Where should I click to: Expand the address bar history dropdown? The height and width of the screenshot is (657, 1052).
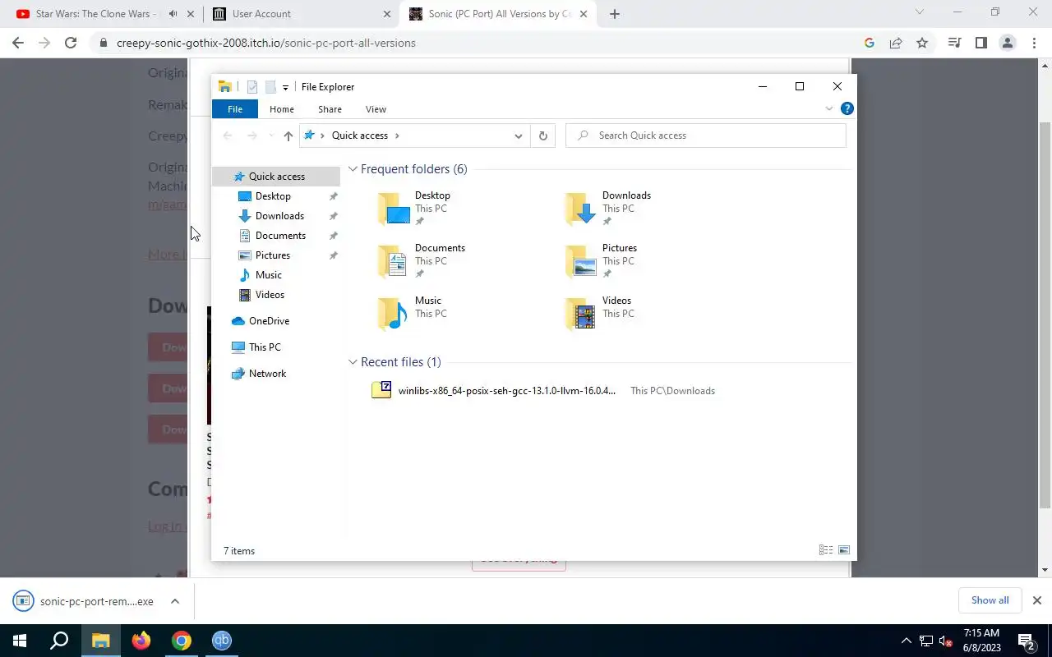pos(518,136)
